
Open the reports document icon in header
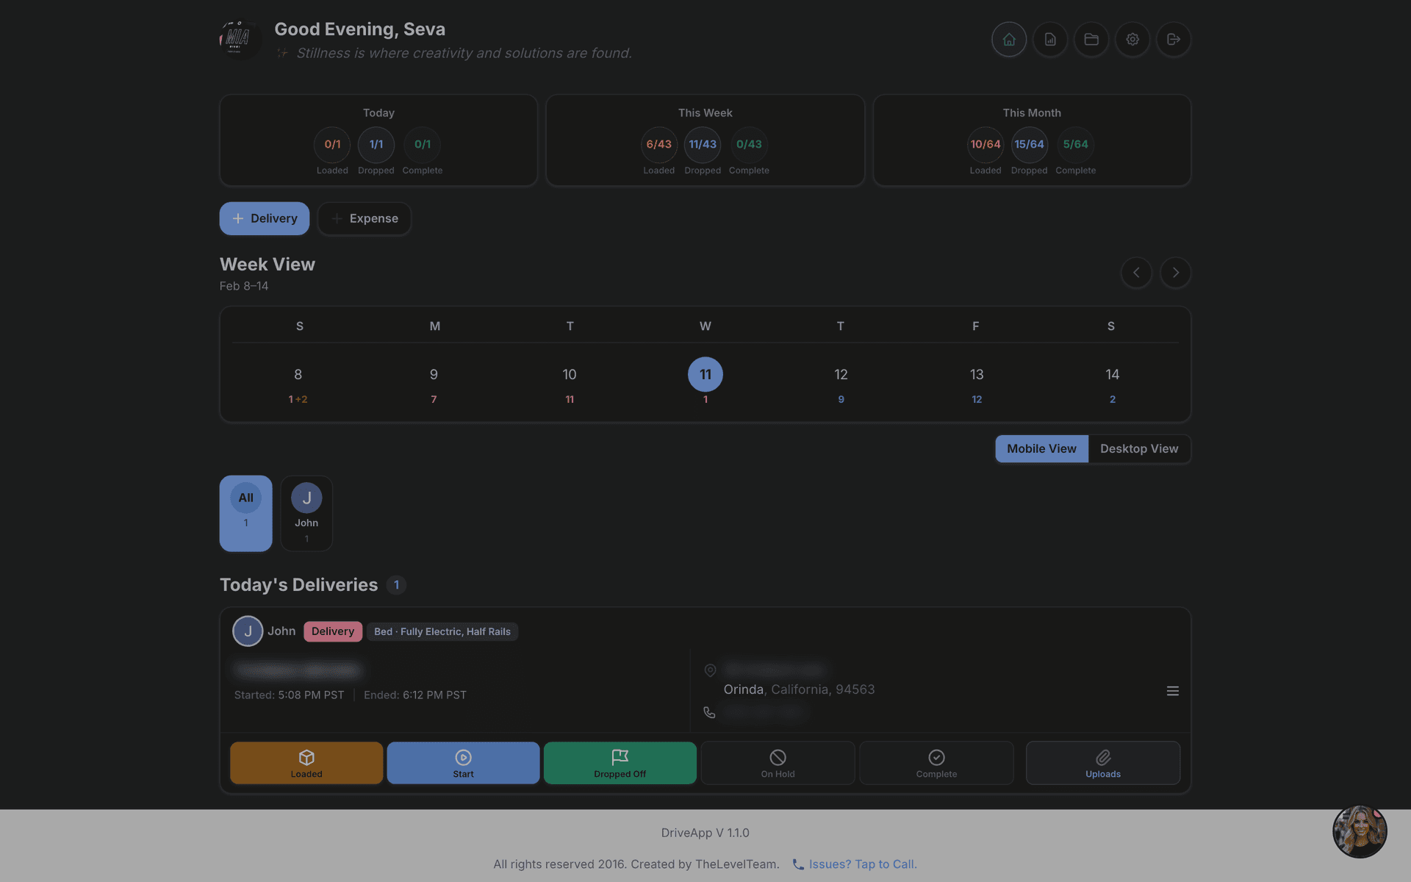point(1049,40)
